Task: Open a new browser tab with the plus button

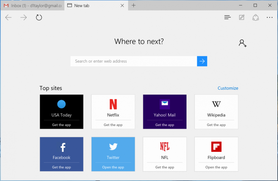Action: tap(133, 5)
